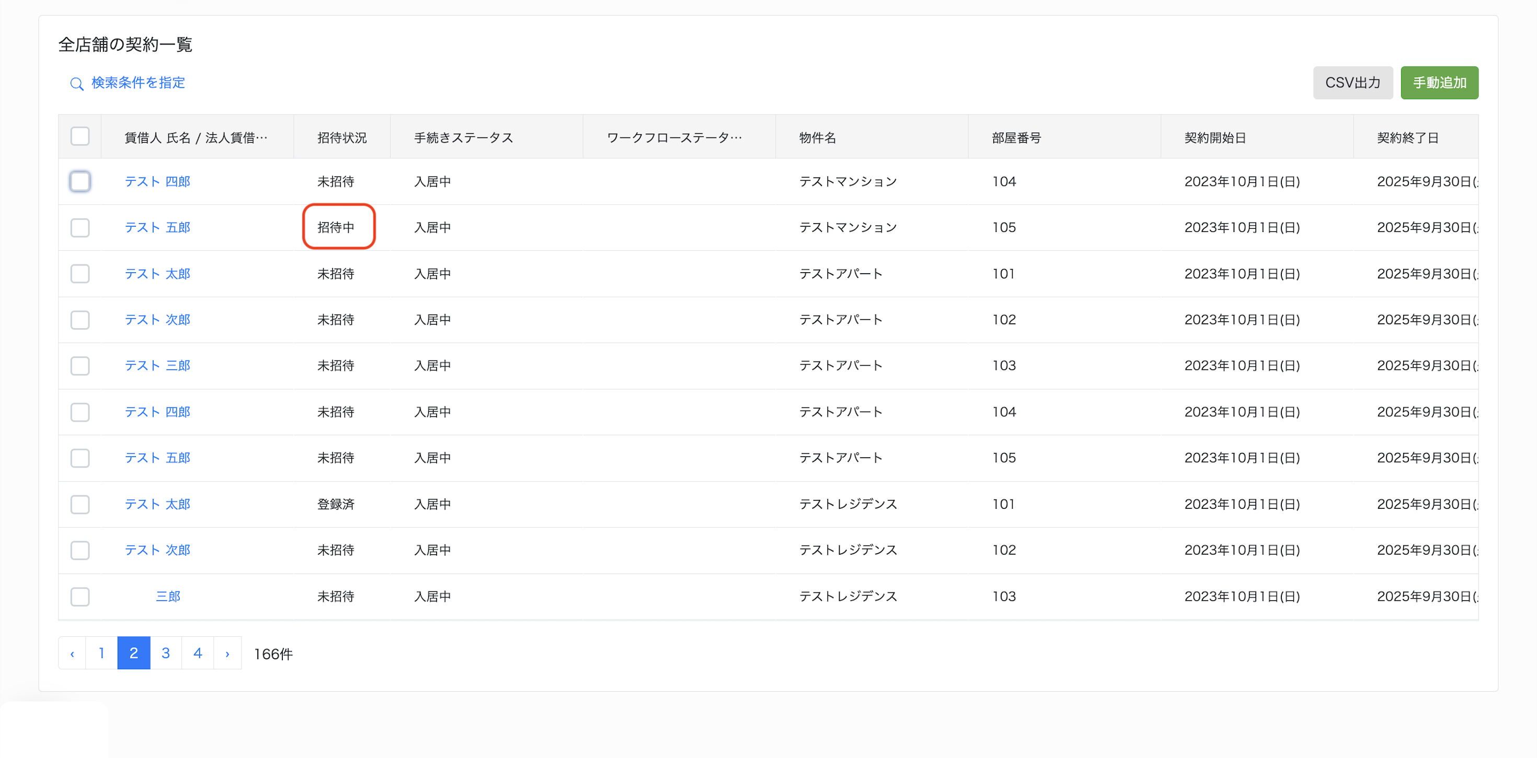Image resolution: width=1537 pixels, height=758 pixels.
Task: Click the CSV出力 button
Action: point(1352,83)
